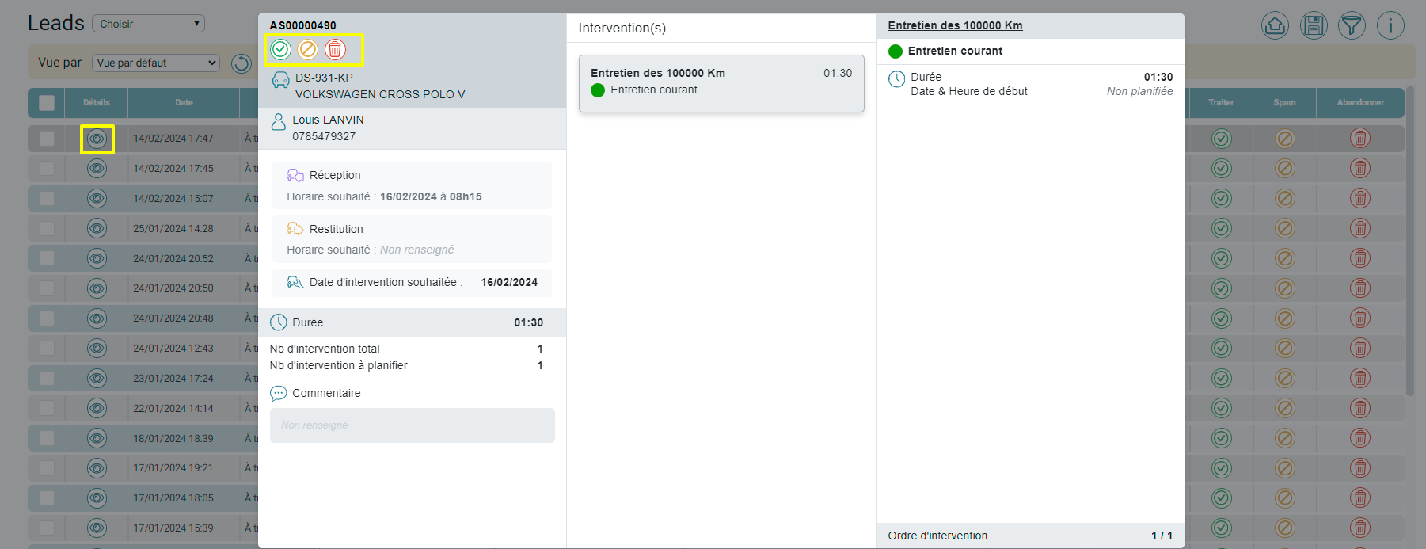Click Abandonner trash icon in fifth table row
Viewport: 1426px width, 549px height.
pos(1360,258)
